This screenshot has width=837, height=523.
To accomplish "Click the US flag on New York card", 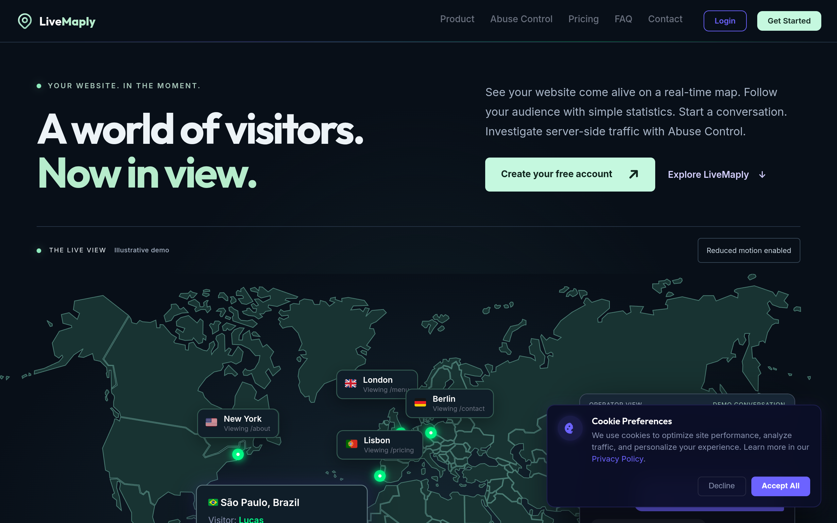I will (x=211, y=422).
